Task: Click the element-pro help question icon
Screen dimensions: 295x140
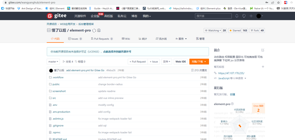Action: [x=232, y=104]
